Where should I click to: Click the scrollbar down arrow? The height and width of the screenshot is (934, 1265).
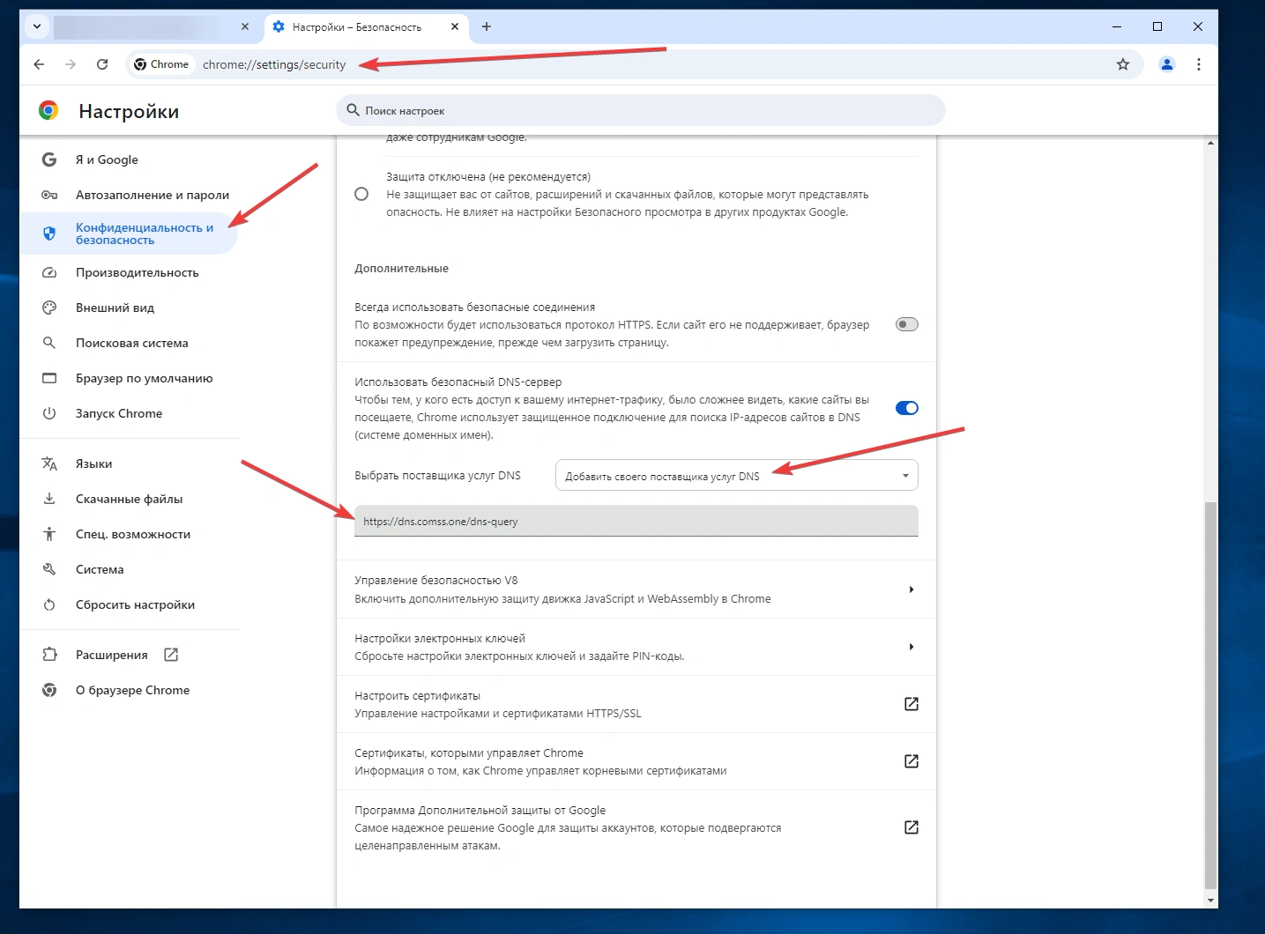[x=1211, y=901]
